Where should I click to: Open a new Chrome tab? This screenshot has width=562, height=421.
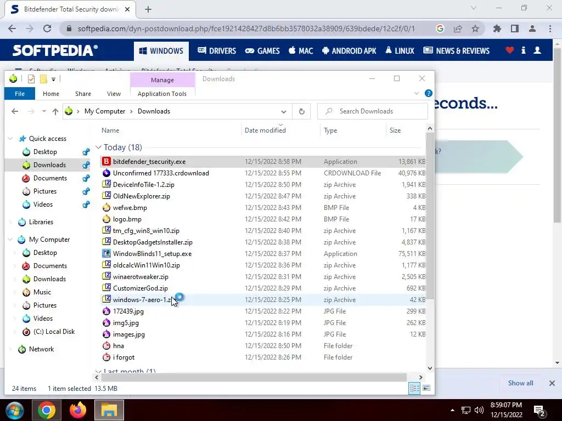(x=148, y=9)
